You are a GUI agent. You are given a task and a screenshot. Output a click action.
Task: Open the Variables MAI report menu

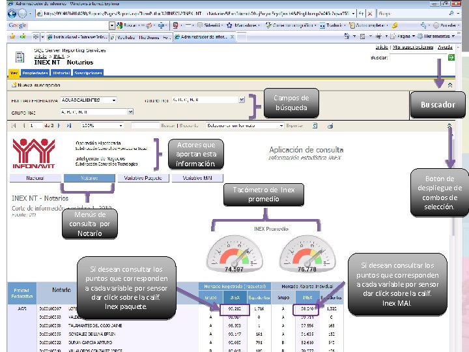coord(197,178)
